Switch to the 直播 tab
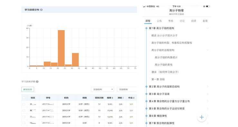Screen dimensions: 238x127 tap(205, 21)
